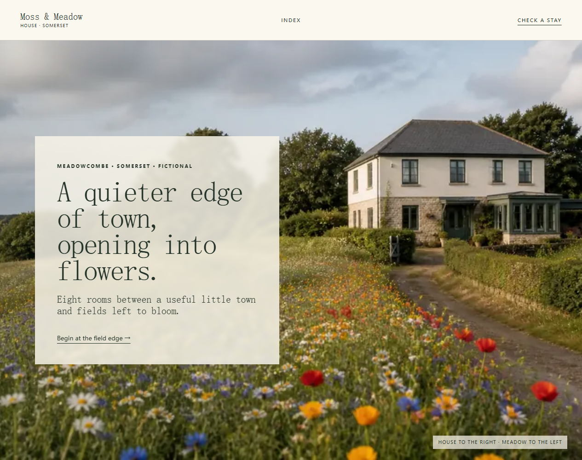Click the Check a Stay link
Viewport: 582px width, 460px height.
539,21
